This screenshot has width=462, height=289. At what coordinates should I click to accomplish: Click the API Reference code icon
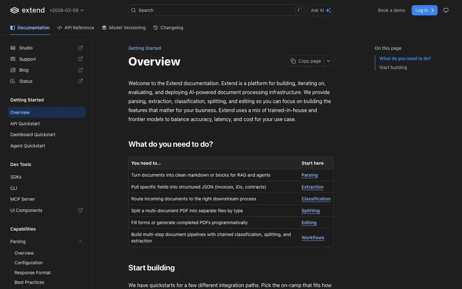click(60, 28)
